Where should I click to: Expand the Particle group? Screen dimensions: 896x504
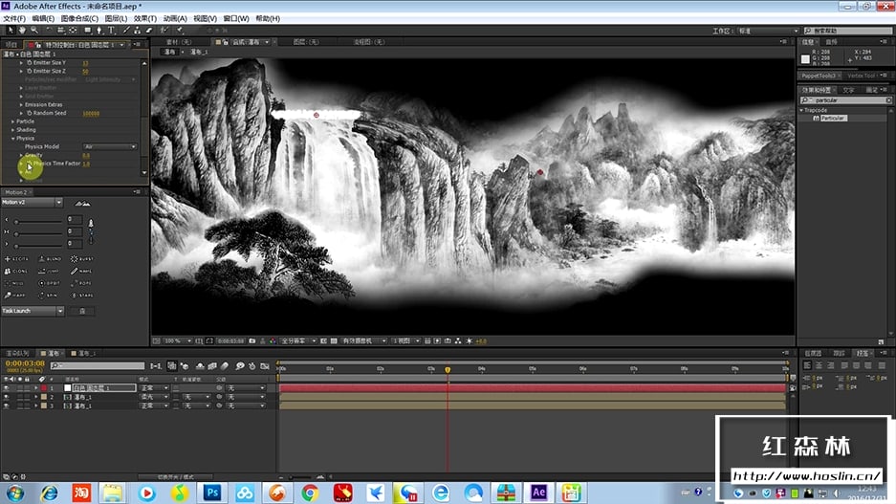pyautogui.click(x=13, y=121)
